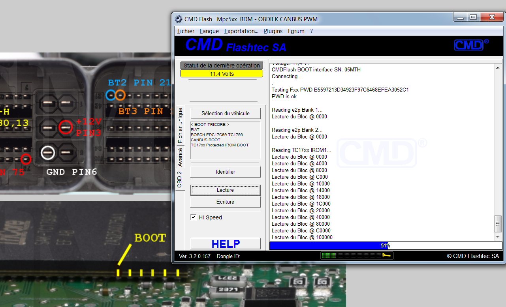
Task: Click the log scrollbar up arrow
Action: tap(498, 68)
